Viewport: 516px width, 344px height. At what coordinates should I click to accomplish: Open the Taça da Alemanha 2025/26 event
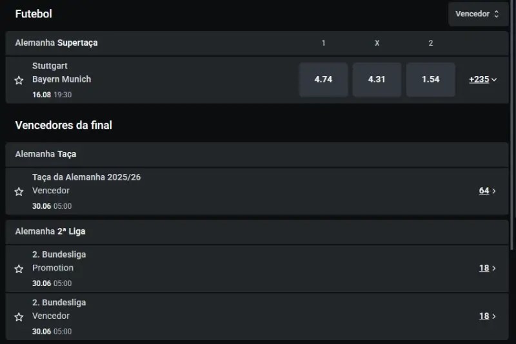tap(86, 177)
